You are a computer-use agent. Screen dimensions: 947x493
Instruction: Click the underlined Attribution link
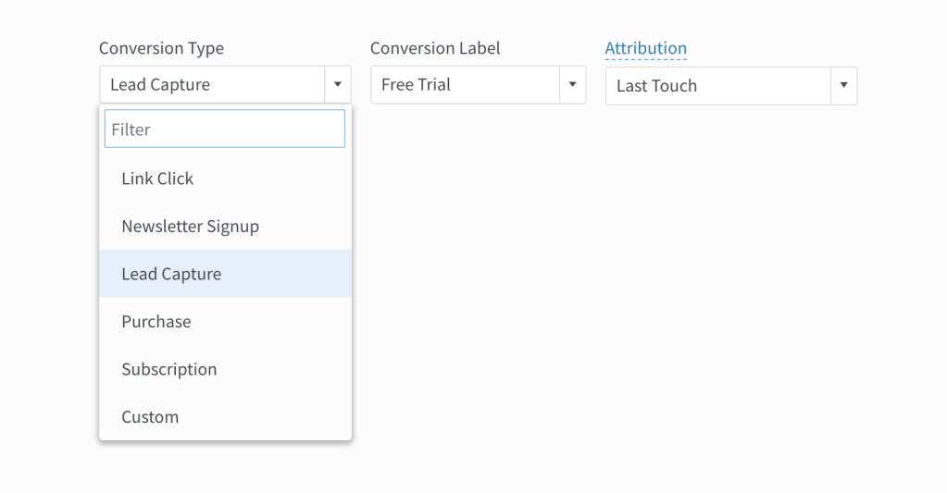(x=645, y=48)
